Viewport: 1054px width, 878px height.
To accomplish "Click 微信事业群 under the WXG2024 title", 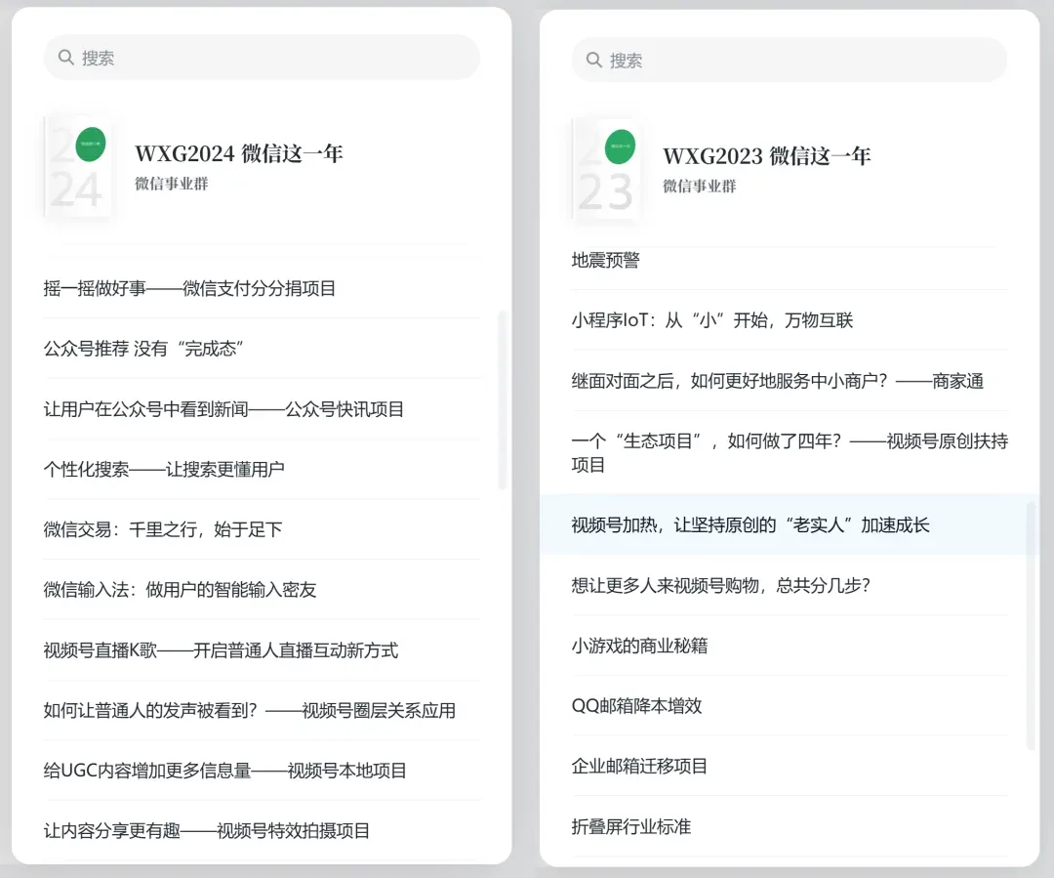I will [x=172, y=183].
